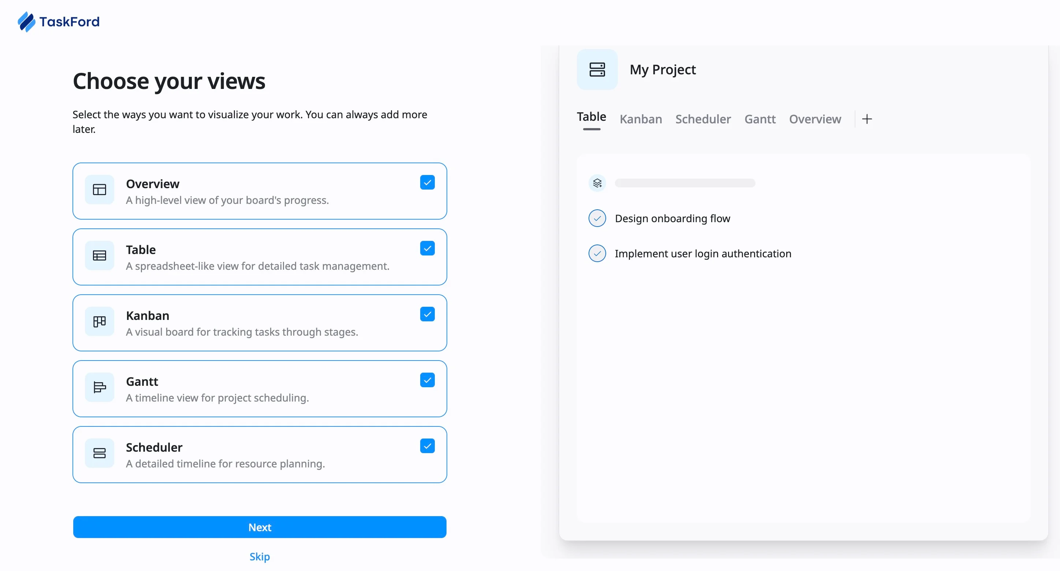Switch to the Gantt tab in preview
Viewport: 1060px width, 571px height.
[759, 119]
